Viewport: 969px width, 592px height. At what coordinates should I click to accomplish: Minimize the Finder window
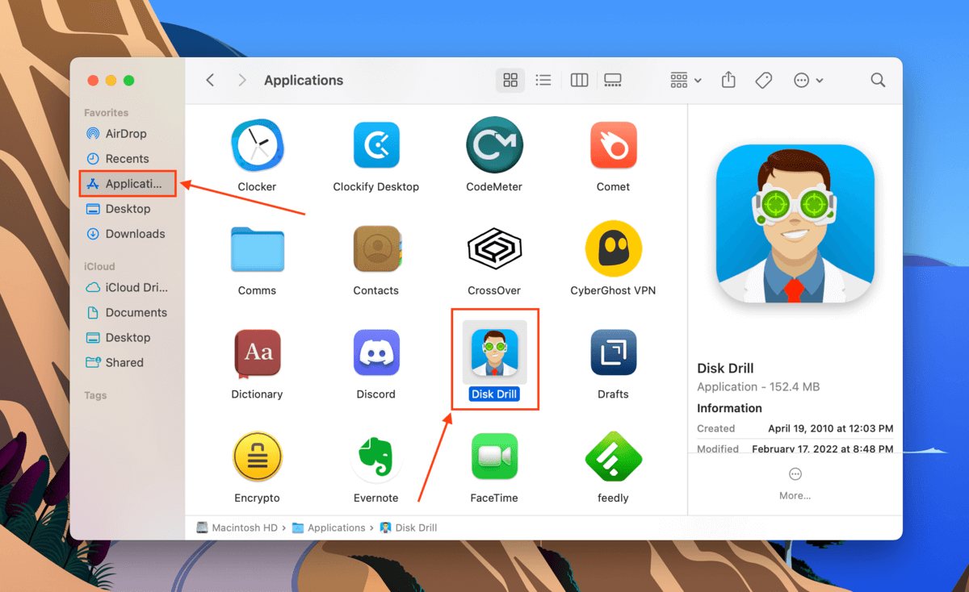111,80
